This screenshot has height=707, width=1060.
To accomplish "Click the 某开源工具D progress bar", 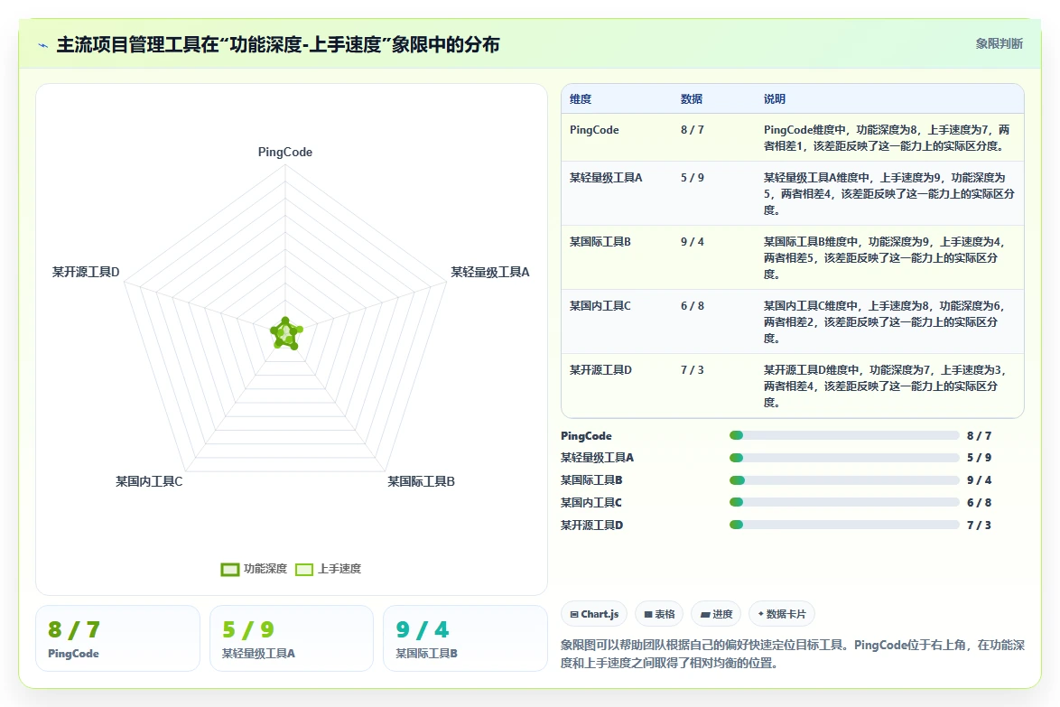I will (844, 526).
